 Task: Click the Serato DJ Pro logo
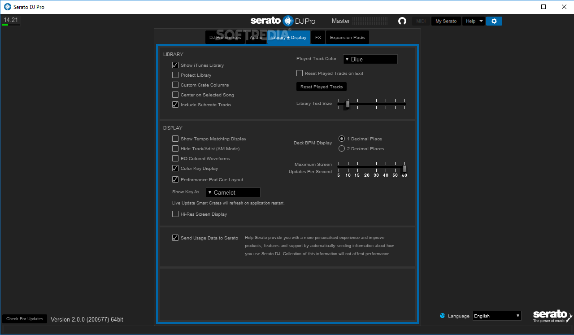283,21
